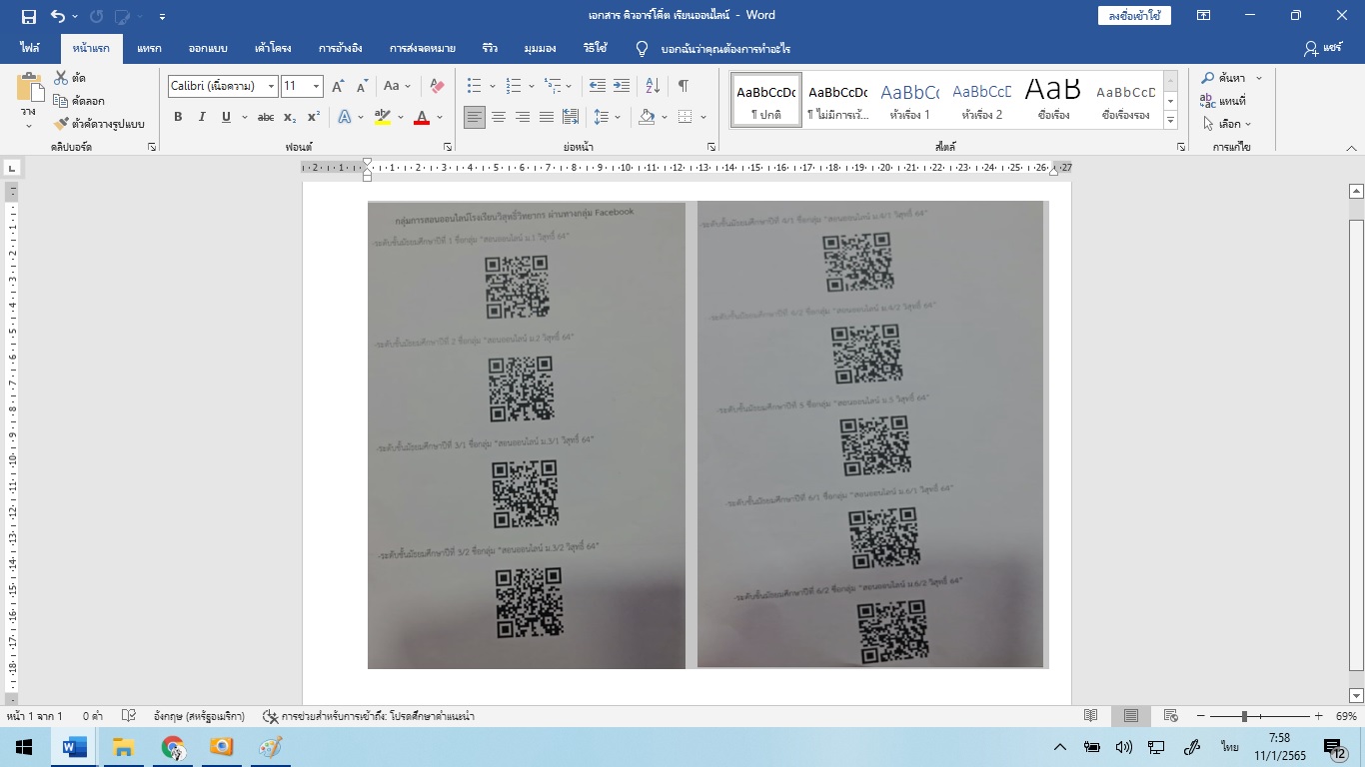Apply the ปกติ (Normal) style
This screenshot has width=1365, height=767.
766,101
